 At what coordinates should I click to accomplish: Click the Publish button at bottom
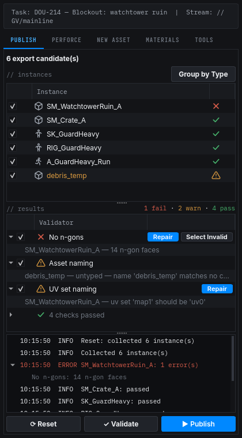198,424
